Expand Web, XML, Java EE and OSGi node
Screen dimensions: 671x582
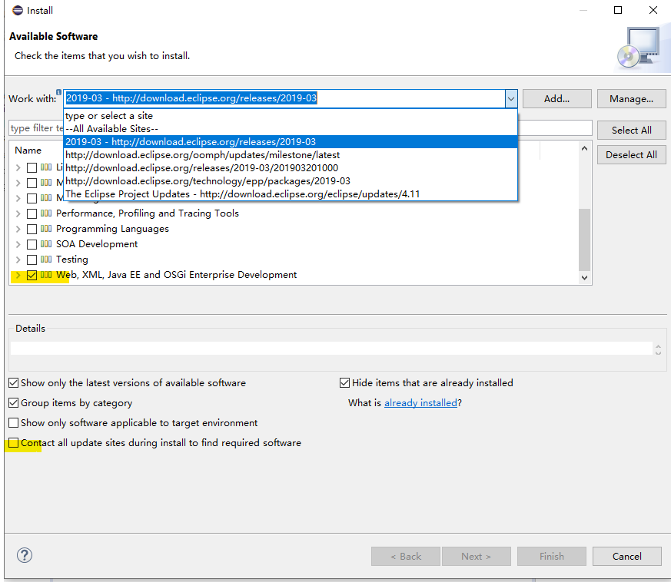(x=18, y=275)
